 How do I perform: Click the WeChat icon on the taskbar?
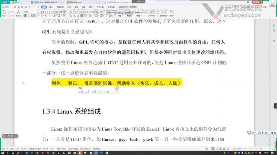tap(53, 153)
